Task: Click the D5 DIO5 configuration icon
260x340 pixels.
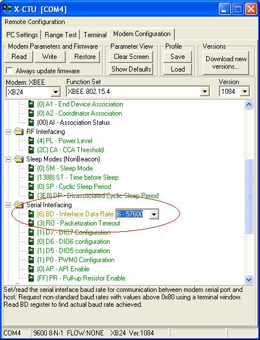Action: click(x=31, y=251)
